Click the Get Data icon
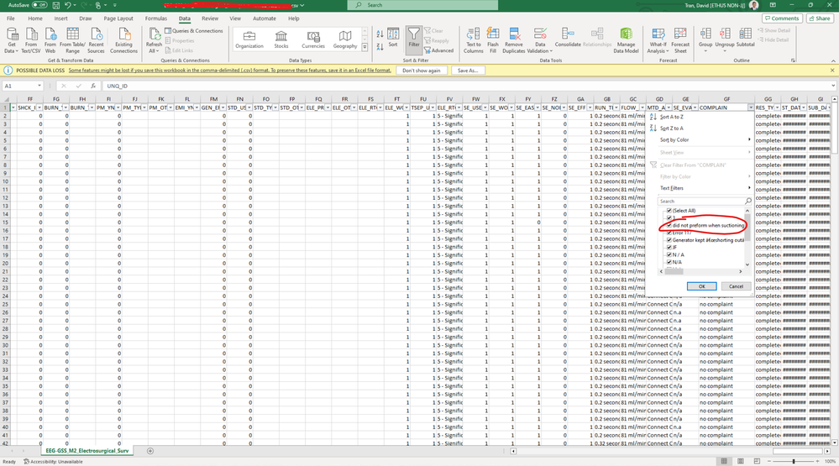Screen dimensions: 839x466 coord(13,35)
